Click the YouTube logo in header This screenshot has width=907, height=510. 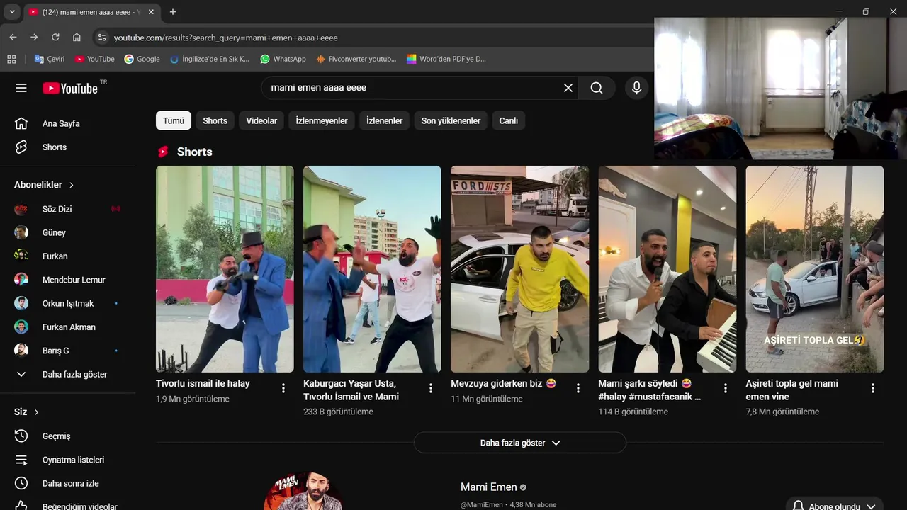pos(70,88)
